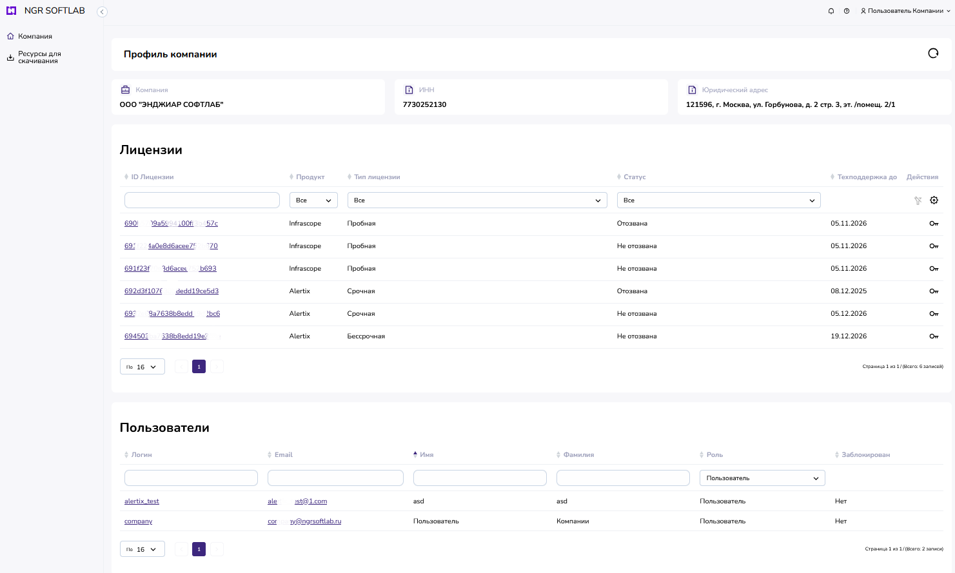Image resolution: width=955 pixels, height=573 pixels.
Task: Open the notifications bell
Action: pos(831,11)
